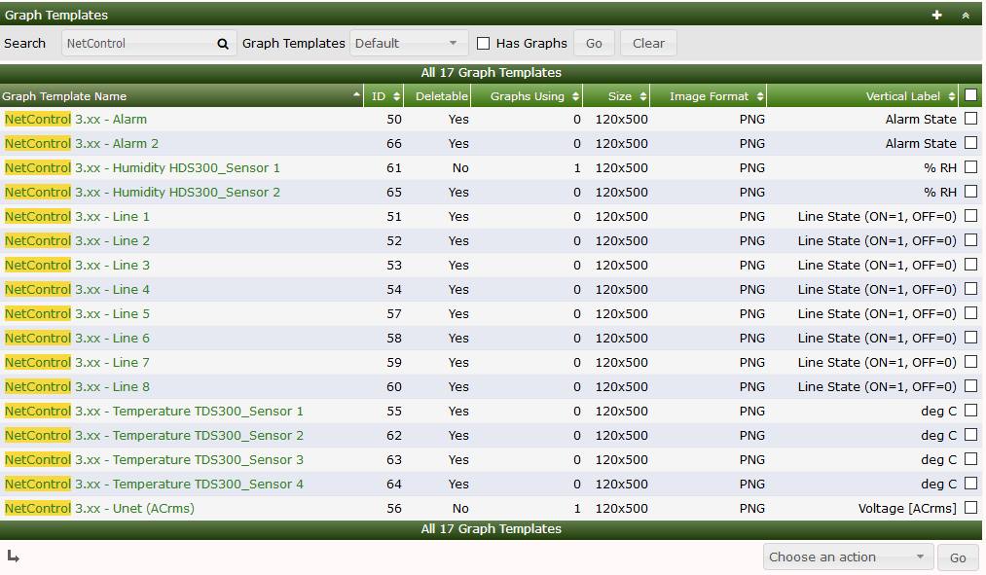Open NetControl 3.xx - Alarm 2 template
The width and height of the screenshot is (986, 575).
point(81,143)
